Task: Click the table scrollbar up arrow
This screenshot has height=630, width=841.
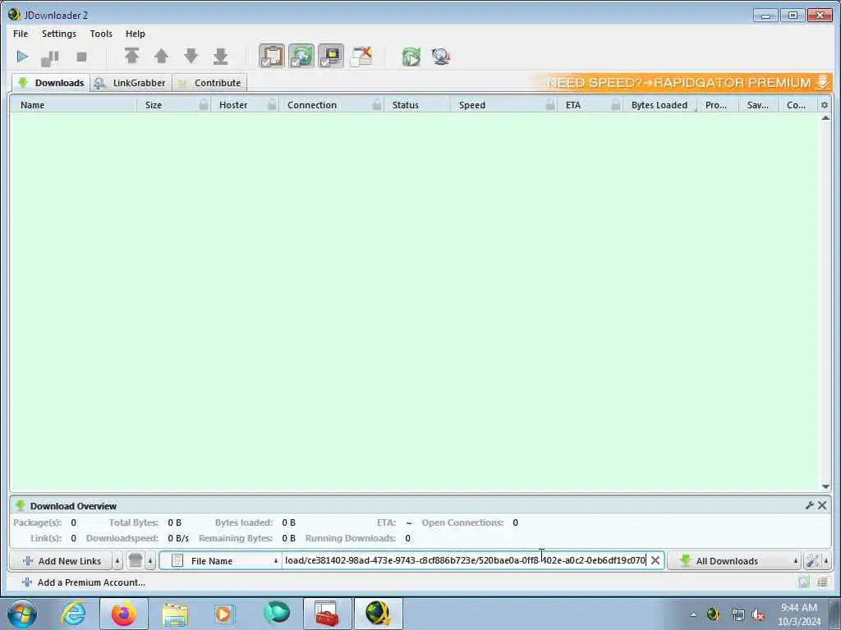Action: [x=825, y=118]
